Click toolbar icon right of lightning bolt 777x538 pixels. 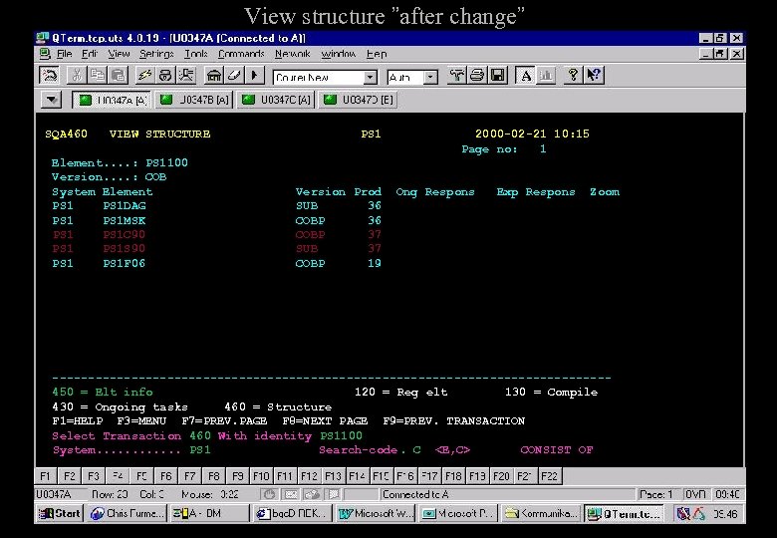(165, 76)
